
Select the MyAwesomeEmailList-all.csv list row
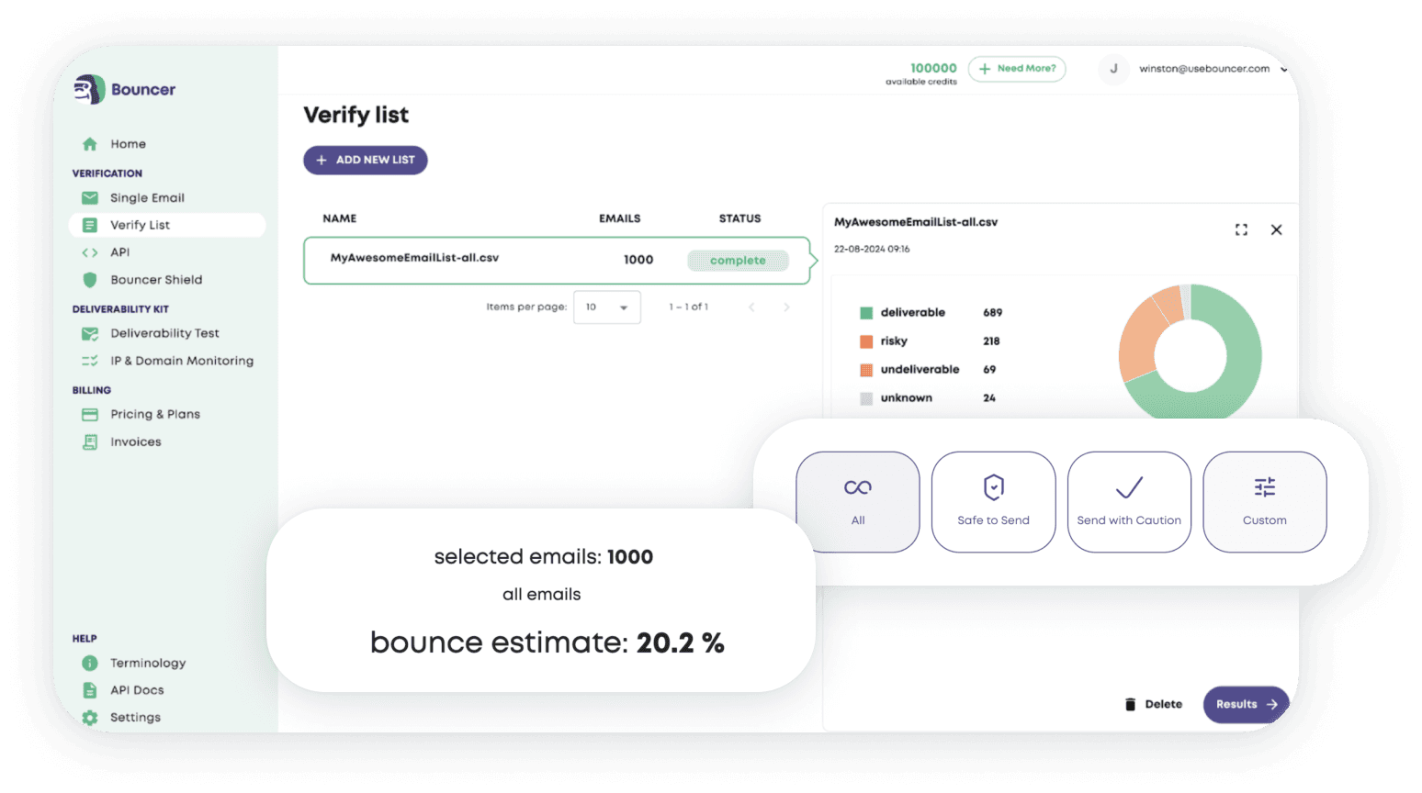(557, 261)
